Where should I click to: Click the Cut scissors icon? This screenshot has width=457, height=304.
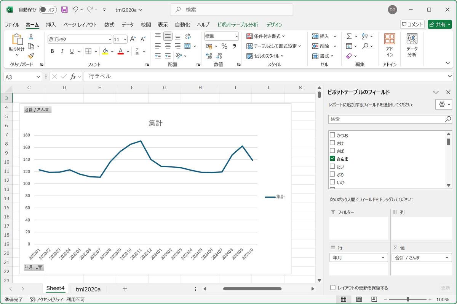(31, 36)
